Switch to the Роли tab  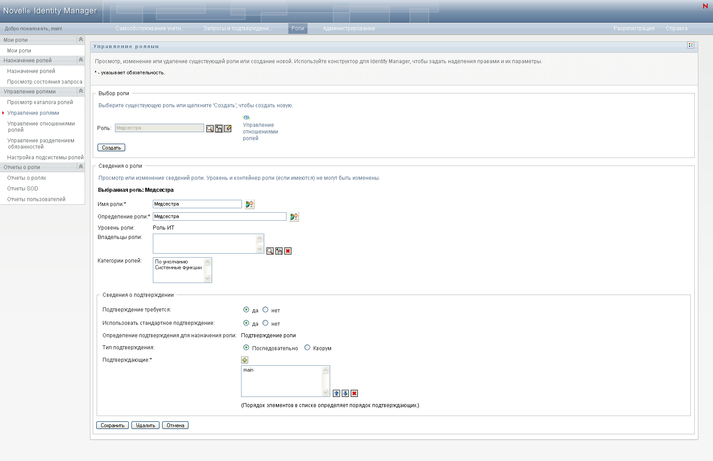(x=298, y=28)
